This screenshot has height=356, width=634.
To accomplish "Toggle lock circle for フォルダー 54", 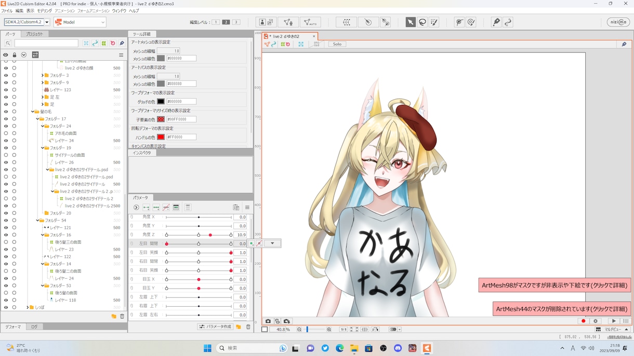I will [14, 221].
